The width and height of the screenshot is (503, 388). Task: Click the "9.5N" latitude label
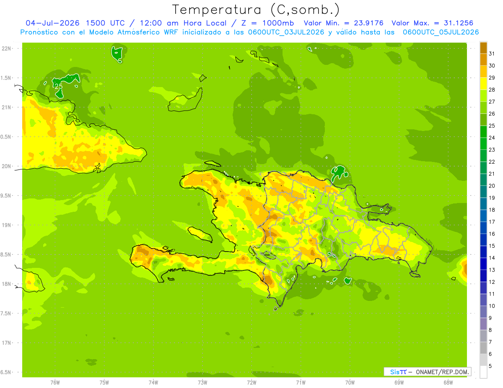click(x=6, y=196)
